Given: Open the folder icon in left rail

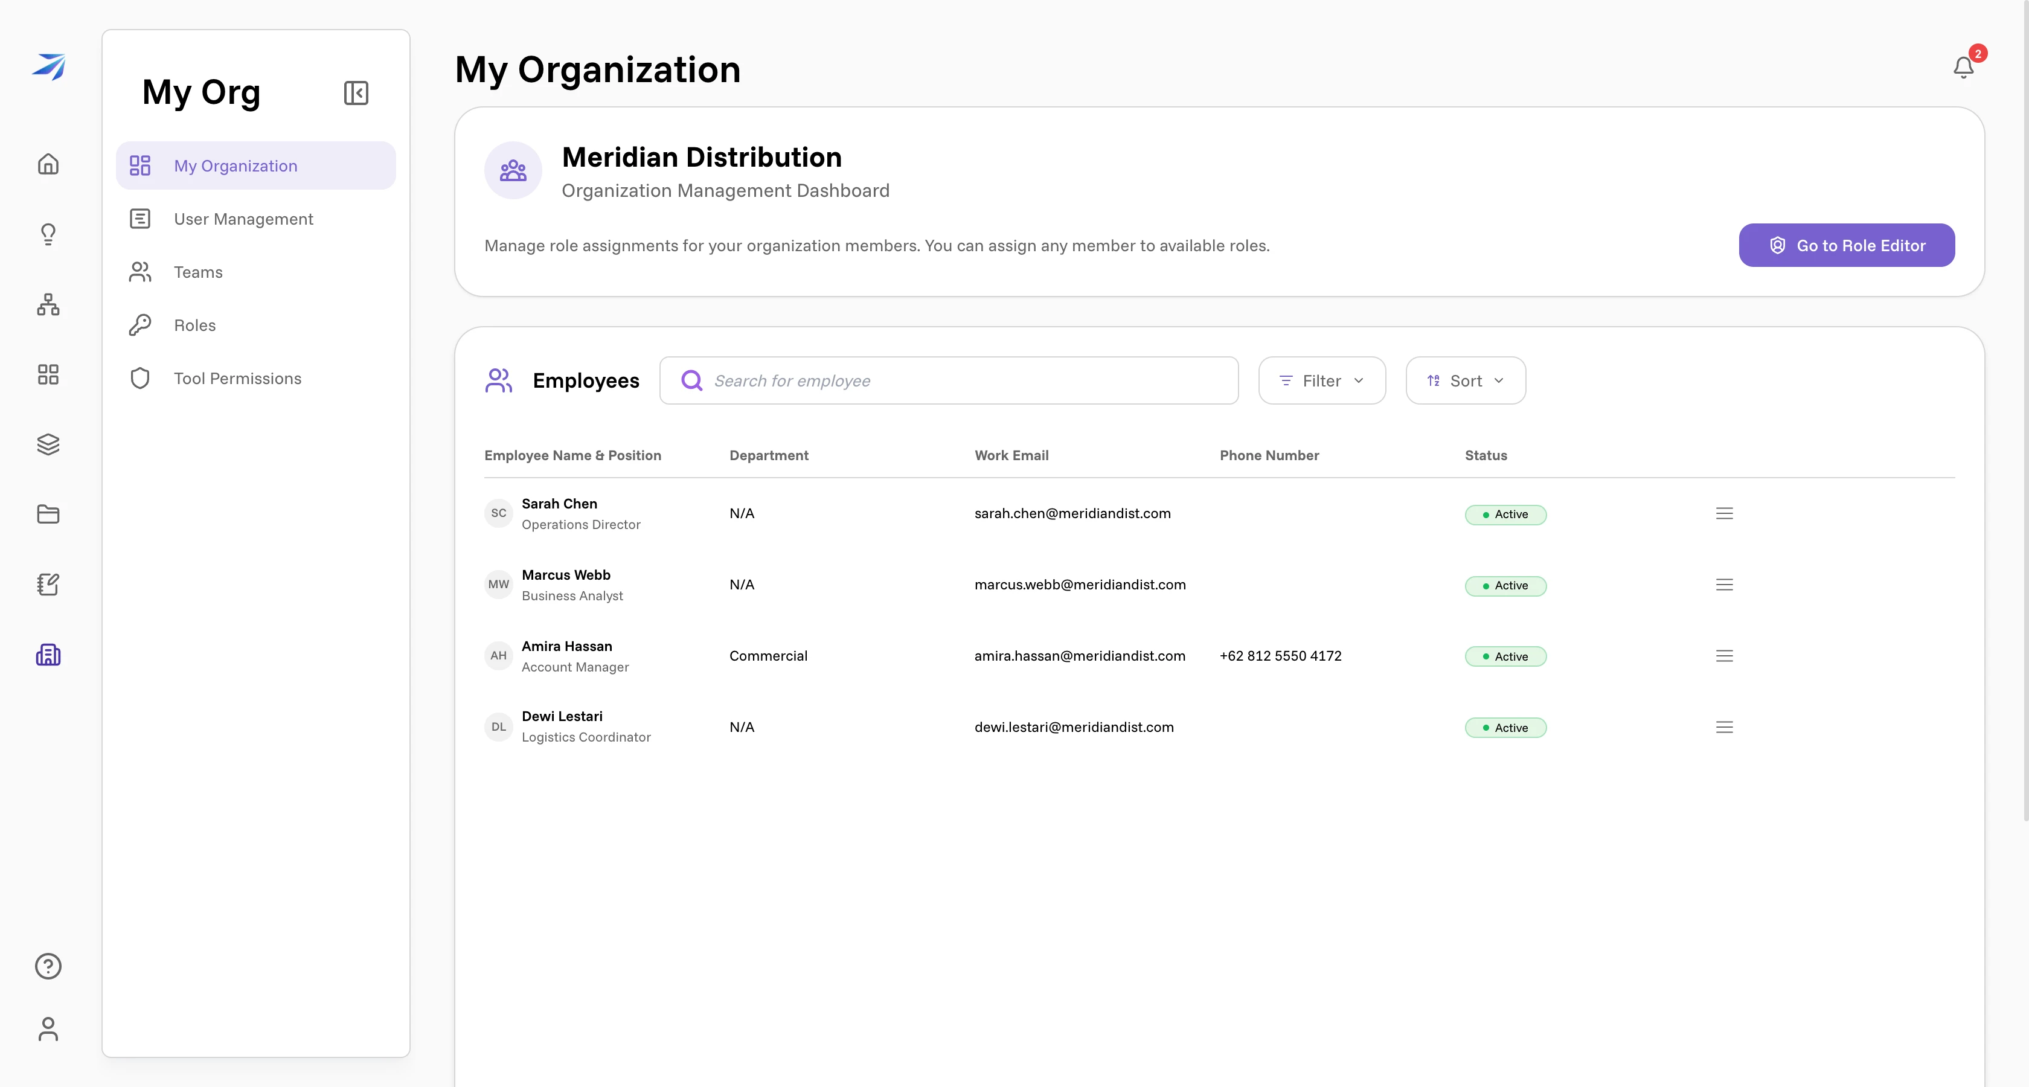Looking at the screenshot, I should [x=48, y=515].
